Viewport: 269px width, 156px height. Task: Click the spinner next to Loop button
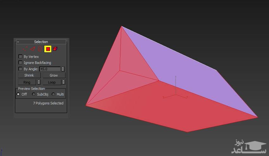click(x=63, y=82)
